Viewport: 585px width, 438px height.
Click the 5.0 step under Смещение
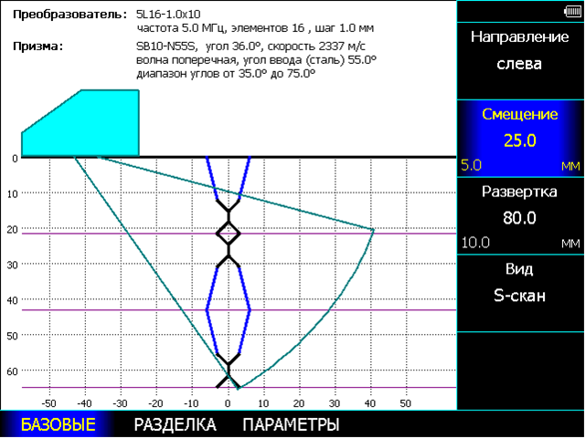click(x=472, y=165)
